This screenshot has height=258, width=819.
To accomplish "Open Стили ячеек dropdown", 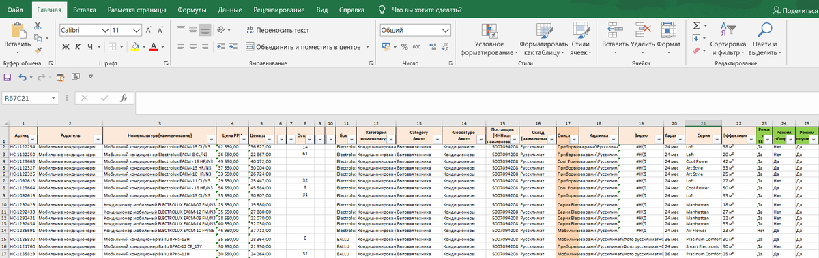I will pyautogui.click(x=581, y=39).
